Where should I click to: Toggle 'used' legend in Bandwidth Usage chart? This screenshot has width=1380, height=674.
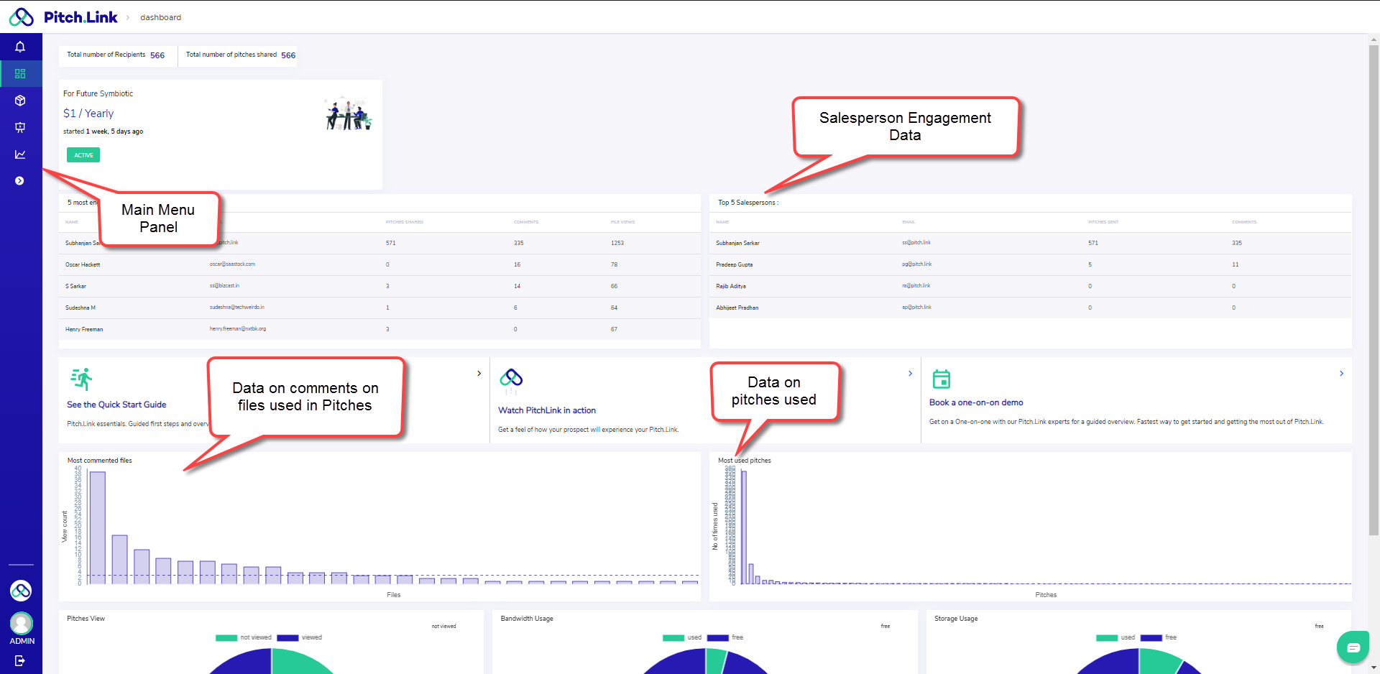[x=683, y=637]
